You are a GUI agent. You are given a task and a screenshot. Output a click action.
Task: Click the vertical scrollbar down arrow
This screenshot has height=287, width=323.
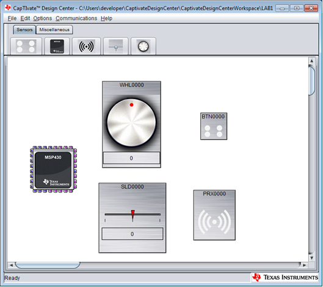pos(311,258)
